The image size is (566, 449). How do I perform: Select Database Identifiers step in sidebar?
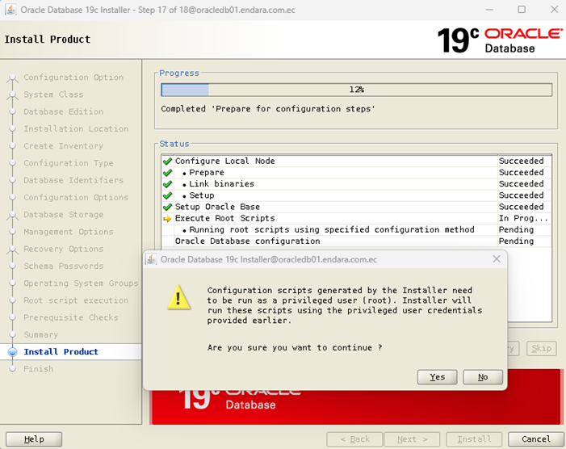(x=73, y=180)
